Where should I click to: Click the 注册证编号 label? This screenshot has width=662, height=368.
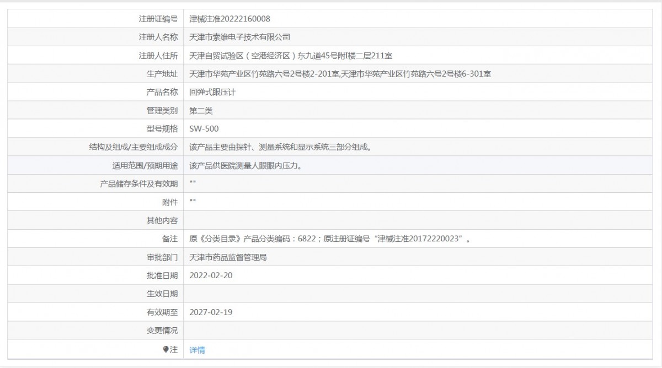coord(158,19)
